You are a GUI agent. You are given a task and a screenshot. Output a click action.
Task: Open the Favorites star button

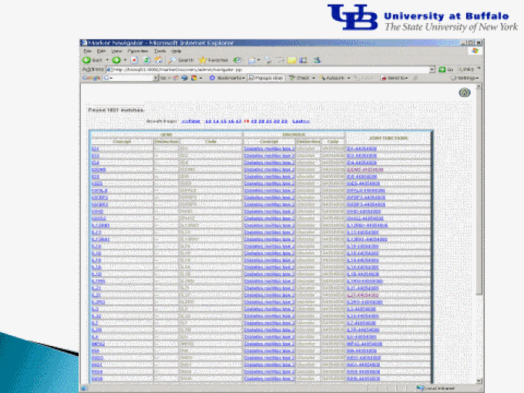pyautogui.click(x=213, y=59)
